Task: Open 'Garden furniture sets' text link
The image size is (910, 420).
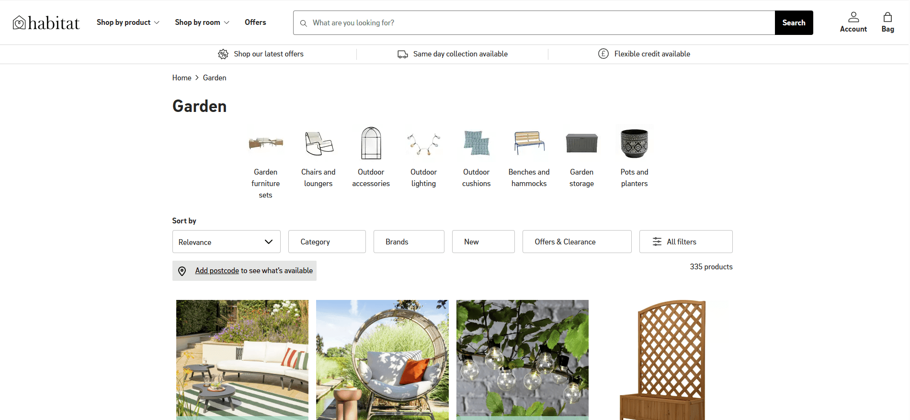Action: [x=266, y=184]
